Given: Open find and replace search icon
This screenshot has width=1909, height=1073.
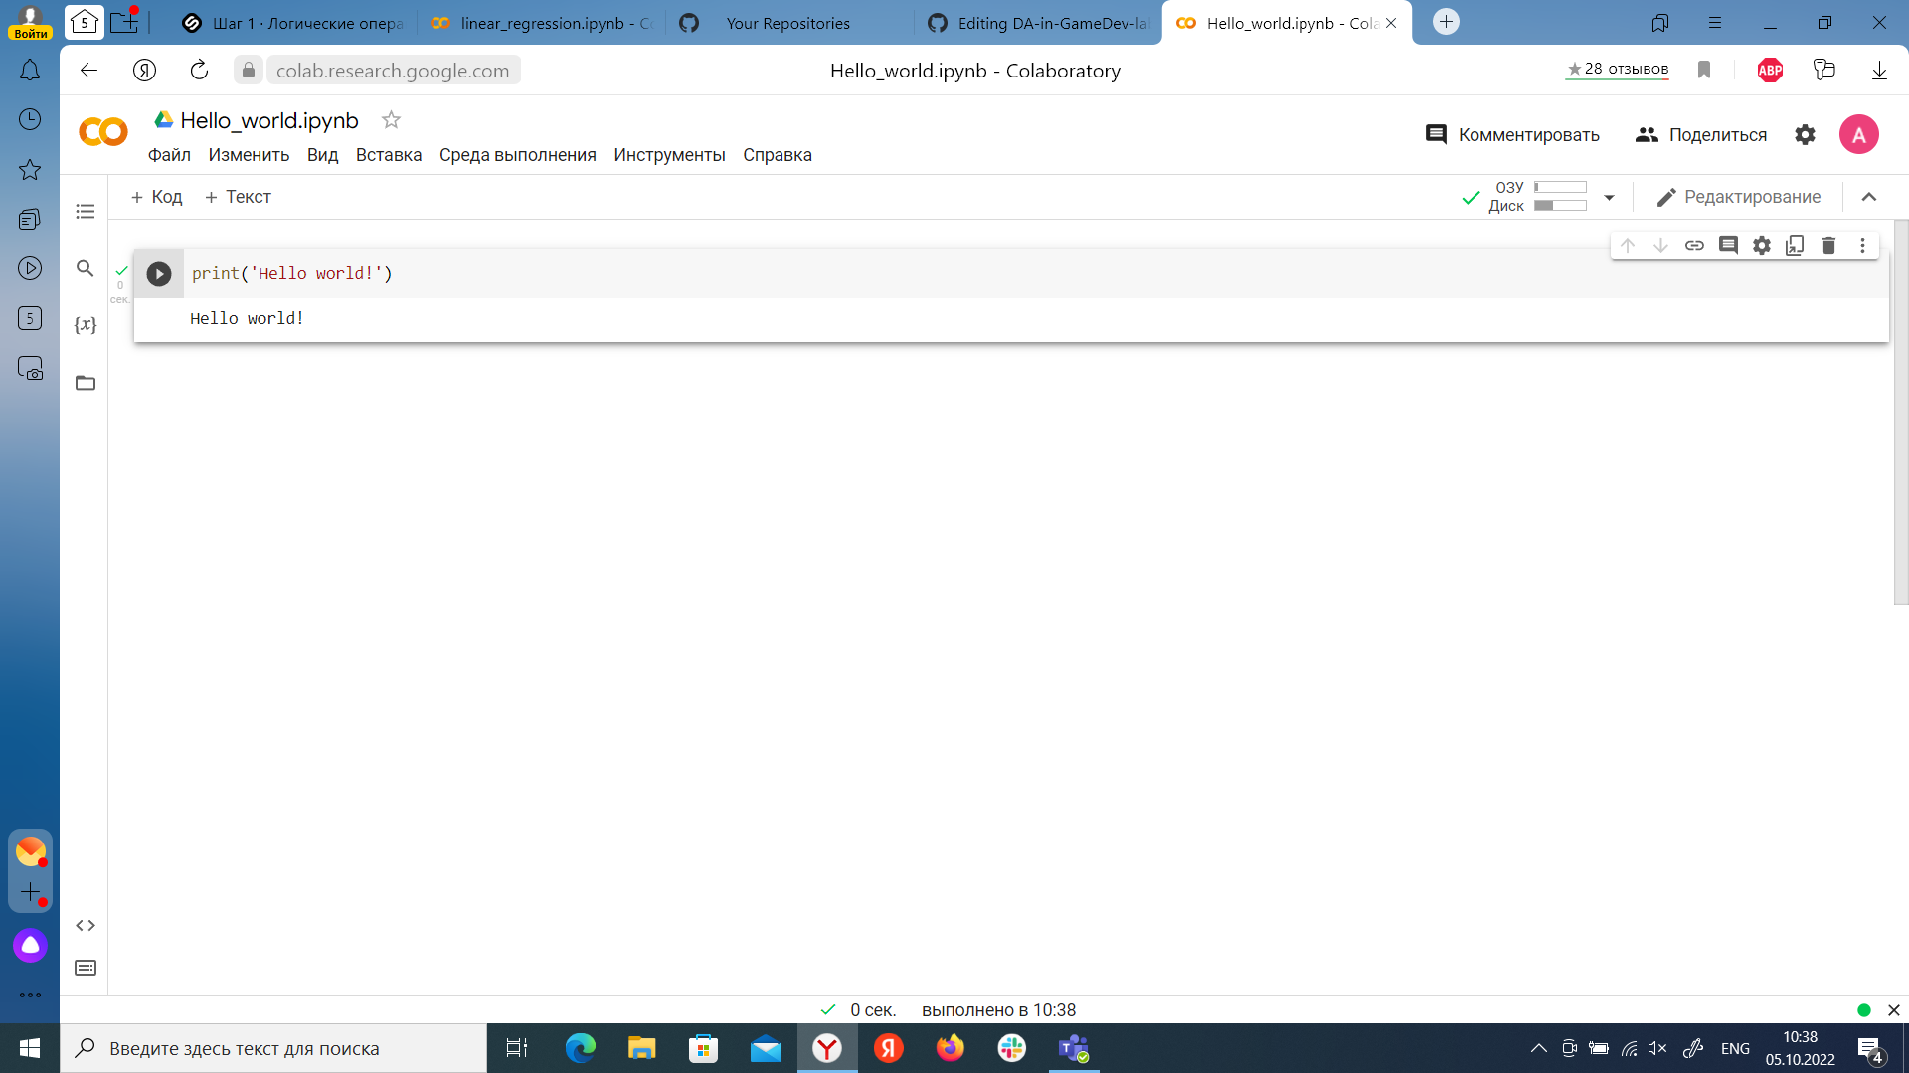Looking at the screenshot, I should [86, 268].
